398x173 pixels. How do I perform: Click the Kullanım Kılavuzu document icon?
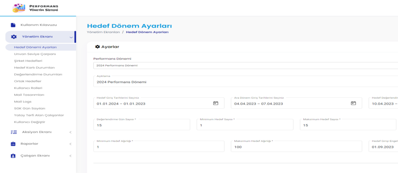(13, 25)
